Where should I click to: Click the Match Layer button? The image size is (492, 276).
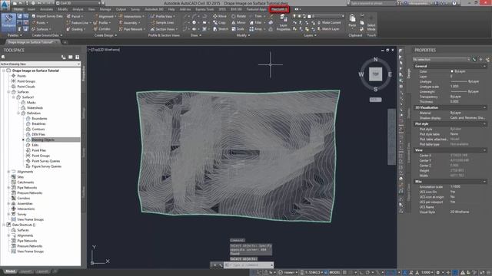[328, 29]
